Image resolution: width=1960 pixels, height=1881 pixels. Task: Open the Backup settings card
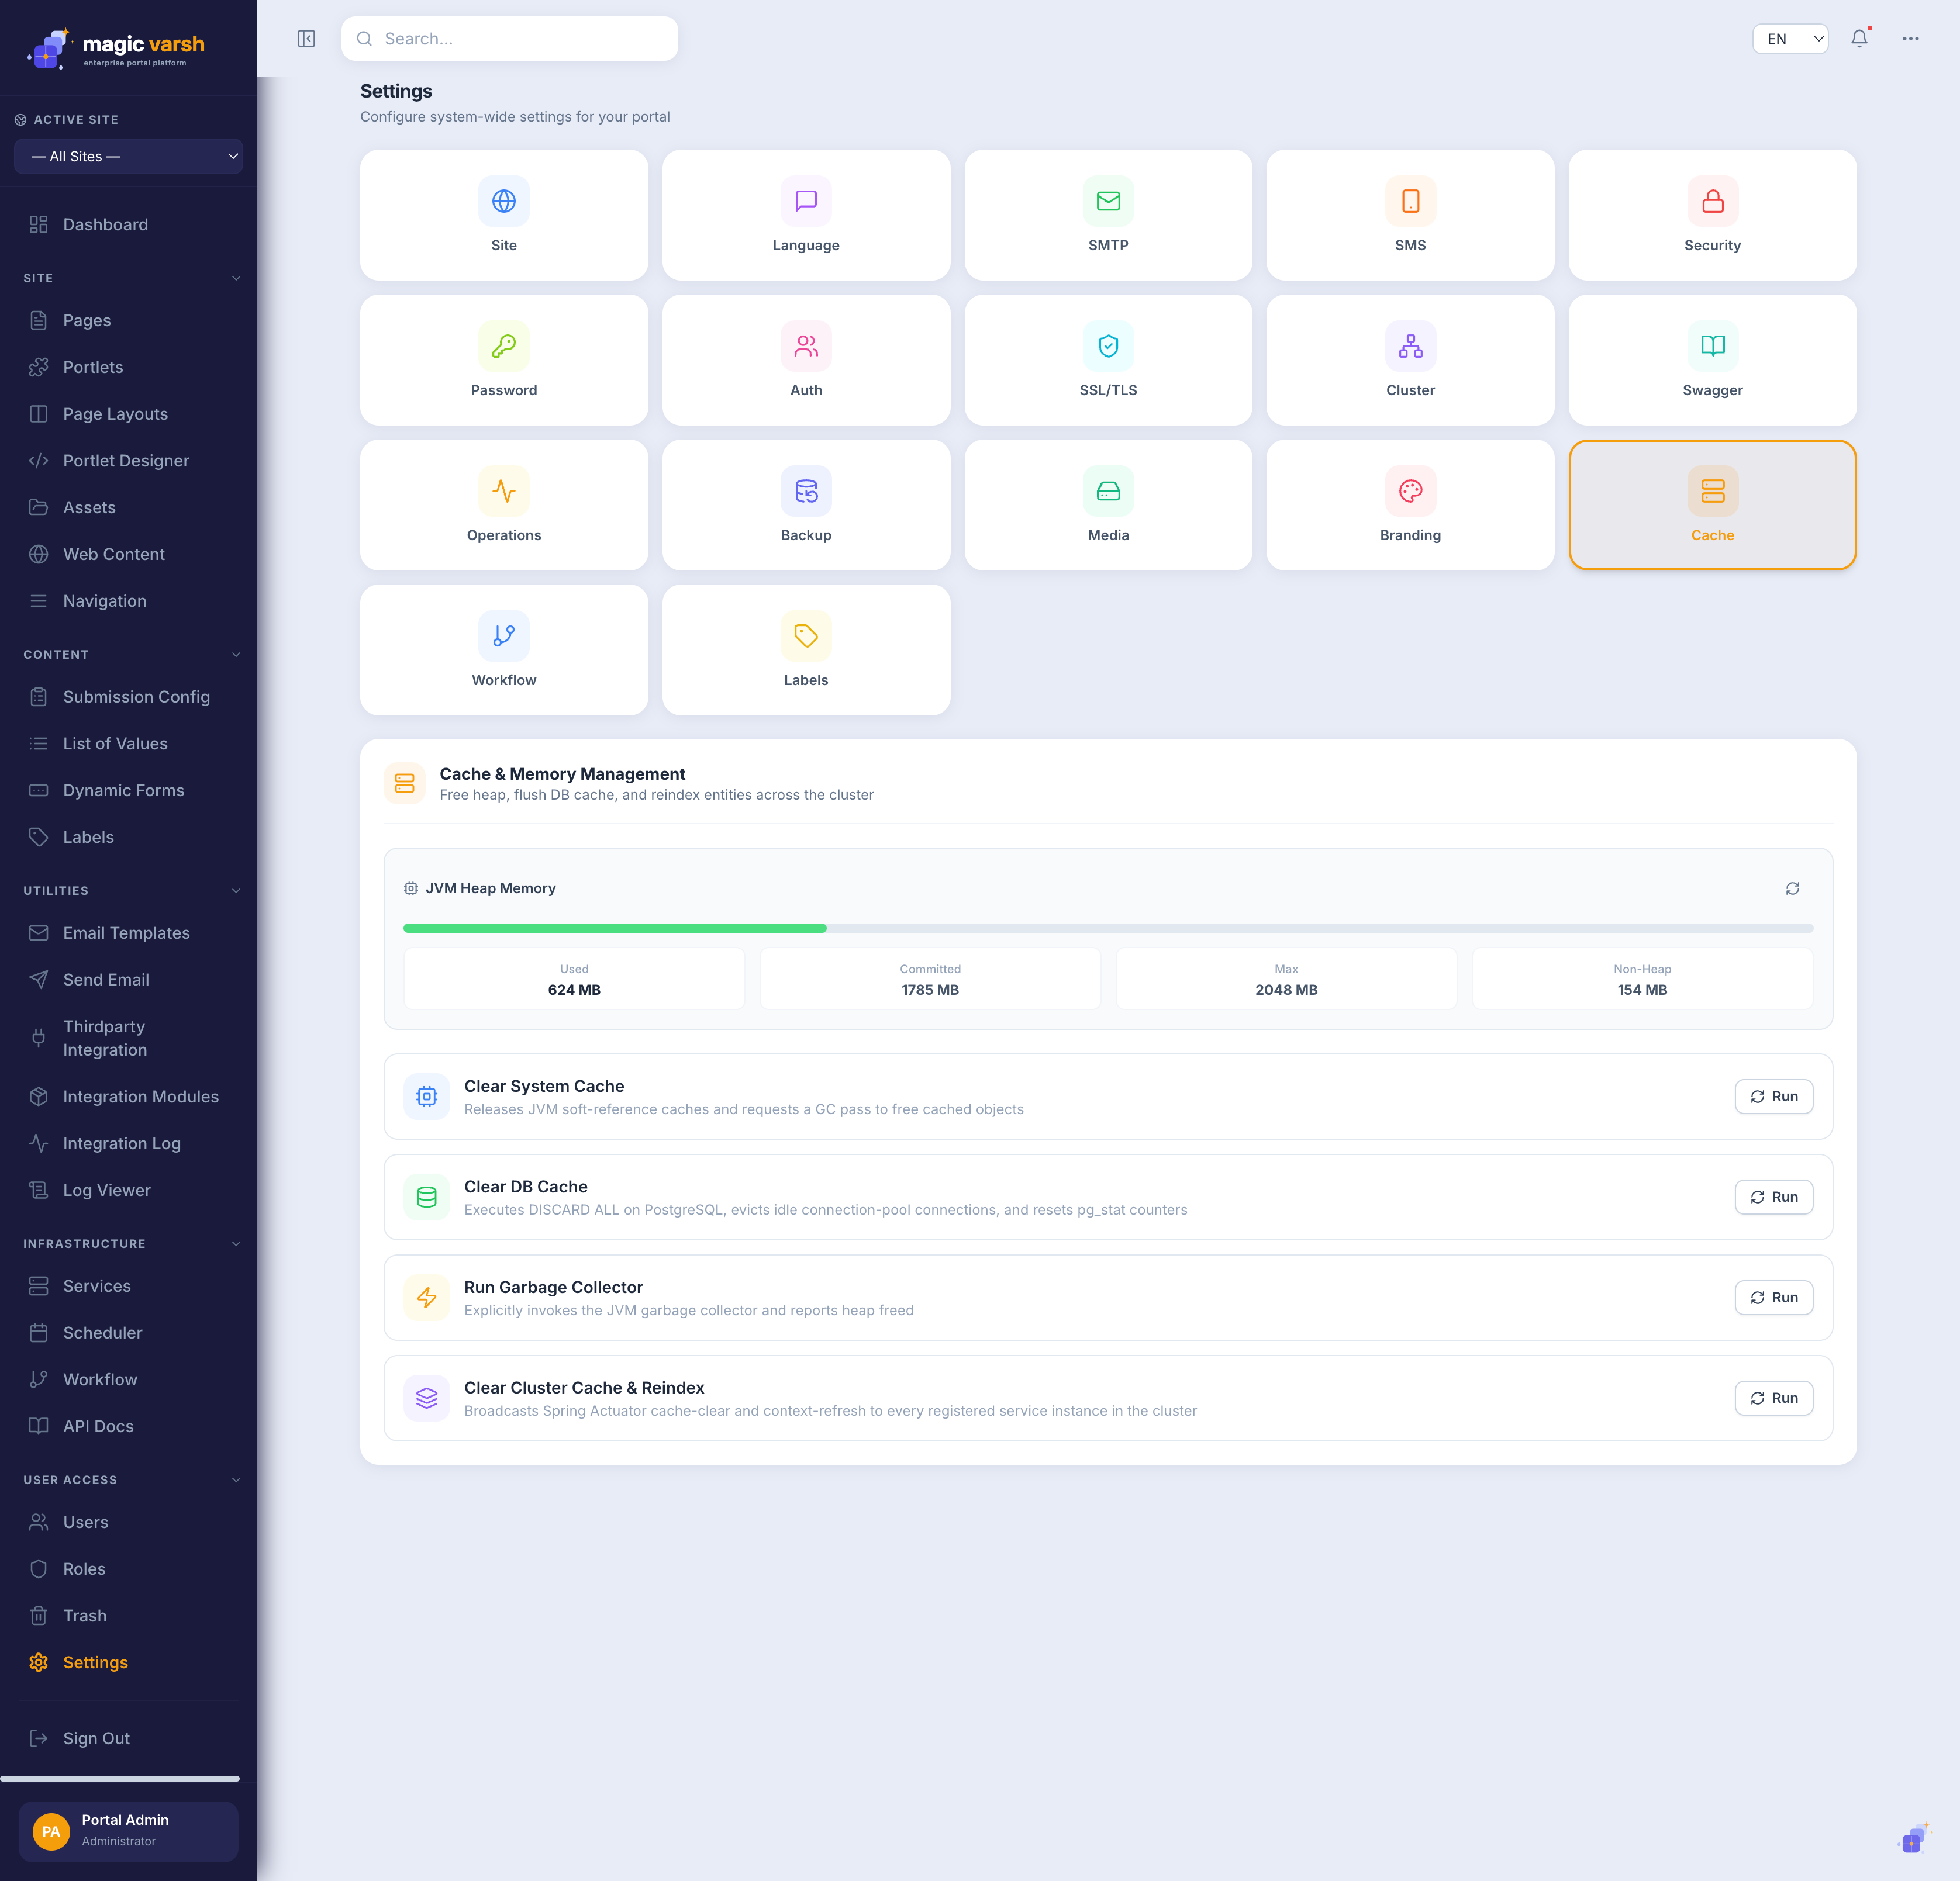[806, 504]
